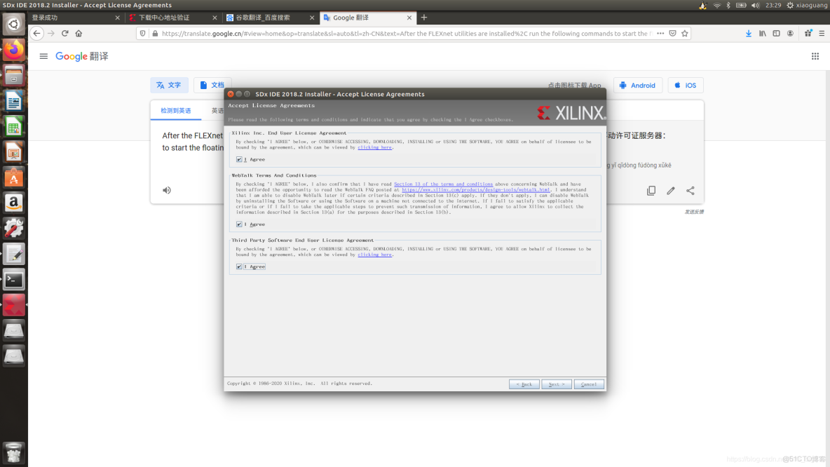Viewport: 830px width, 467px height.
Task: Select the 文档 document mode tab
Action: 212,86
